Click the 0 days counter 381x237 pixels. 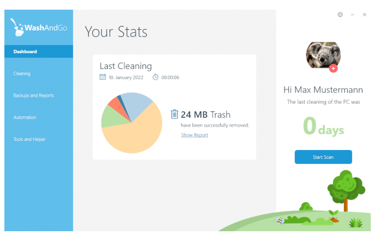(323, 126)
